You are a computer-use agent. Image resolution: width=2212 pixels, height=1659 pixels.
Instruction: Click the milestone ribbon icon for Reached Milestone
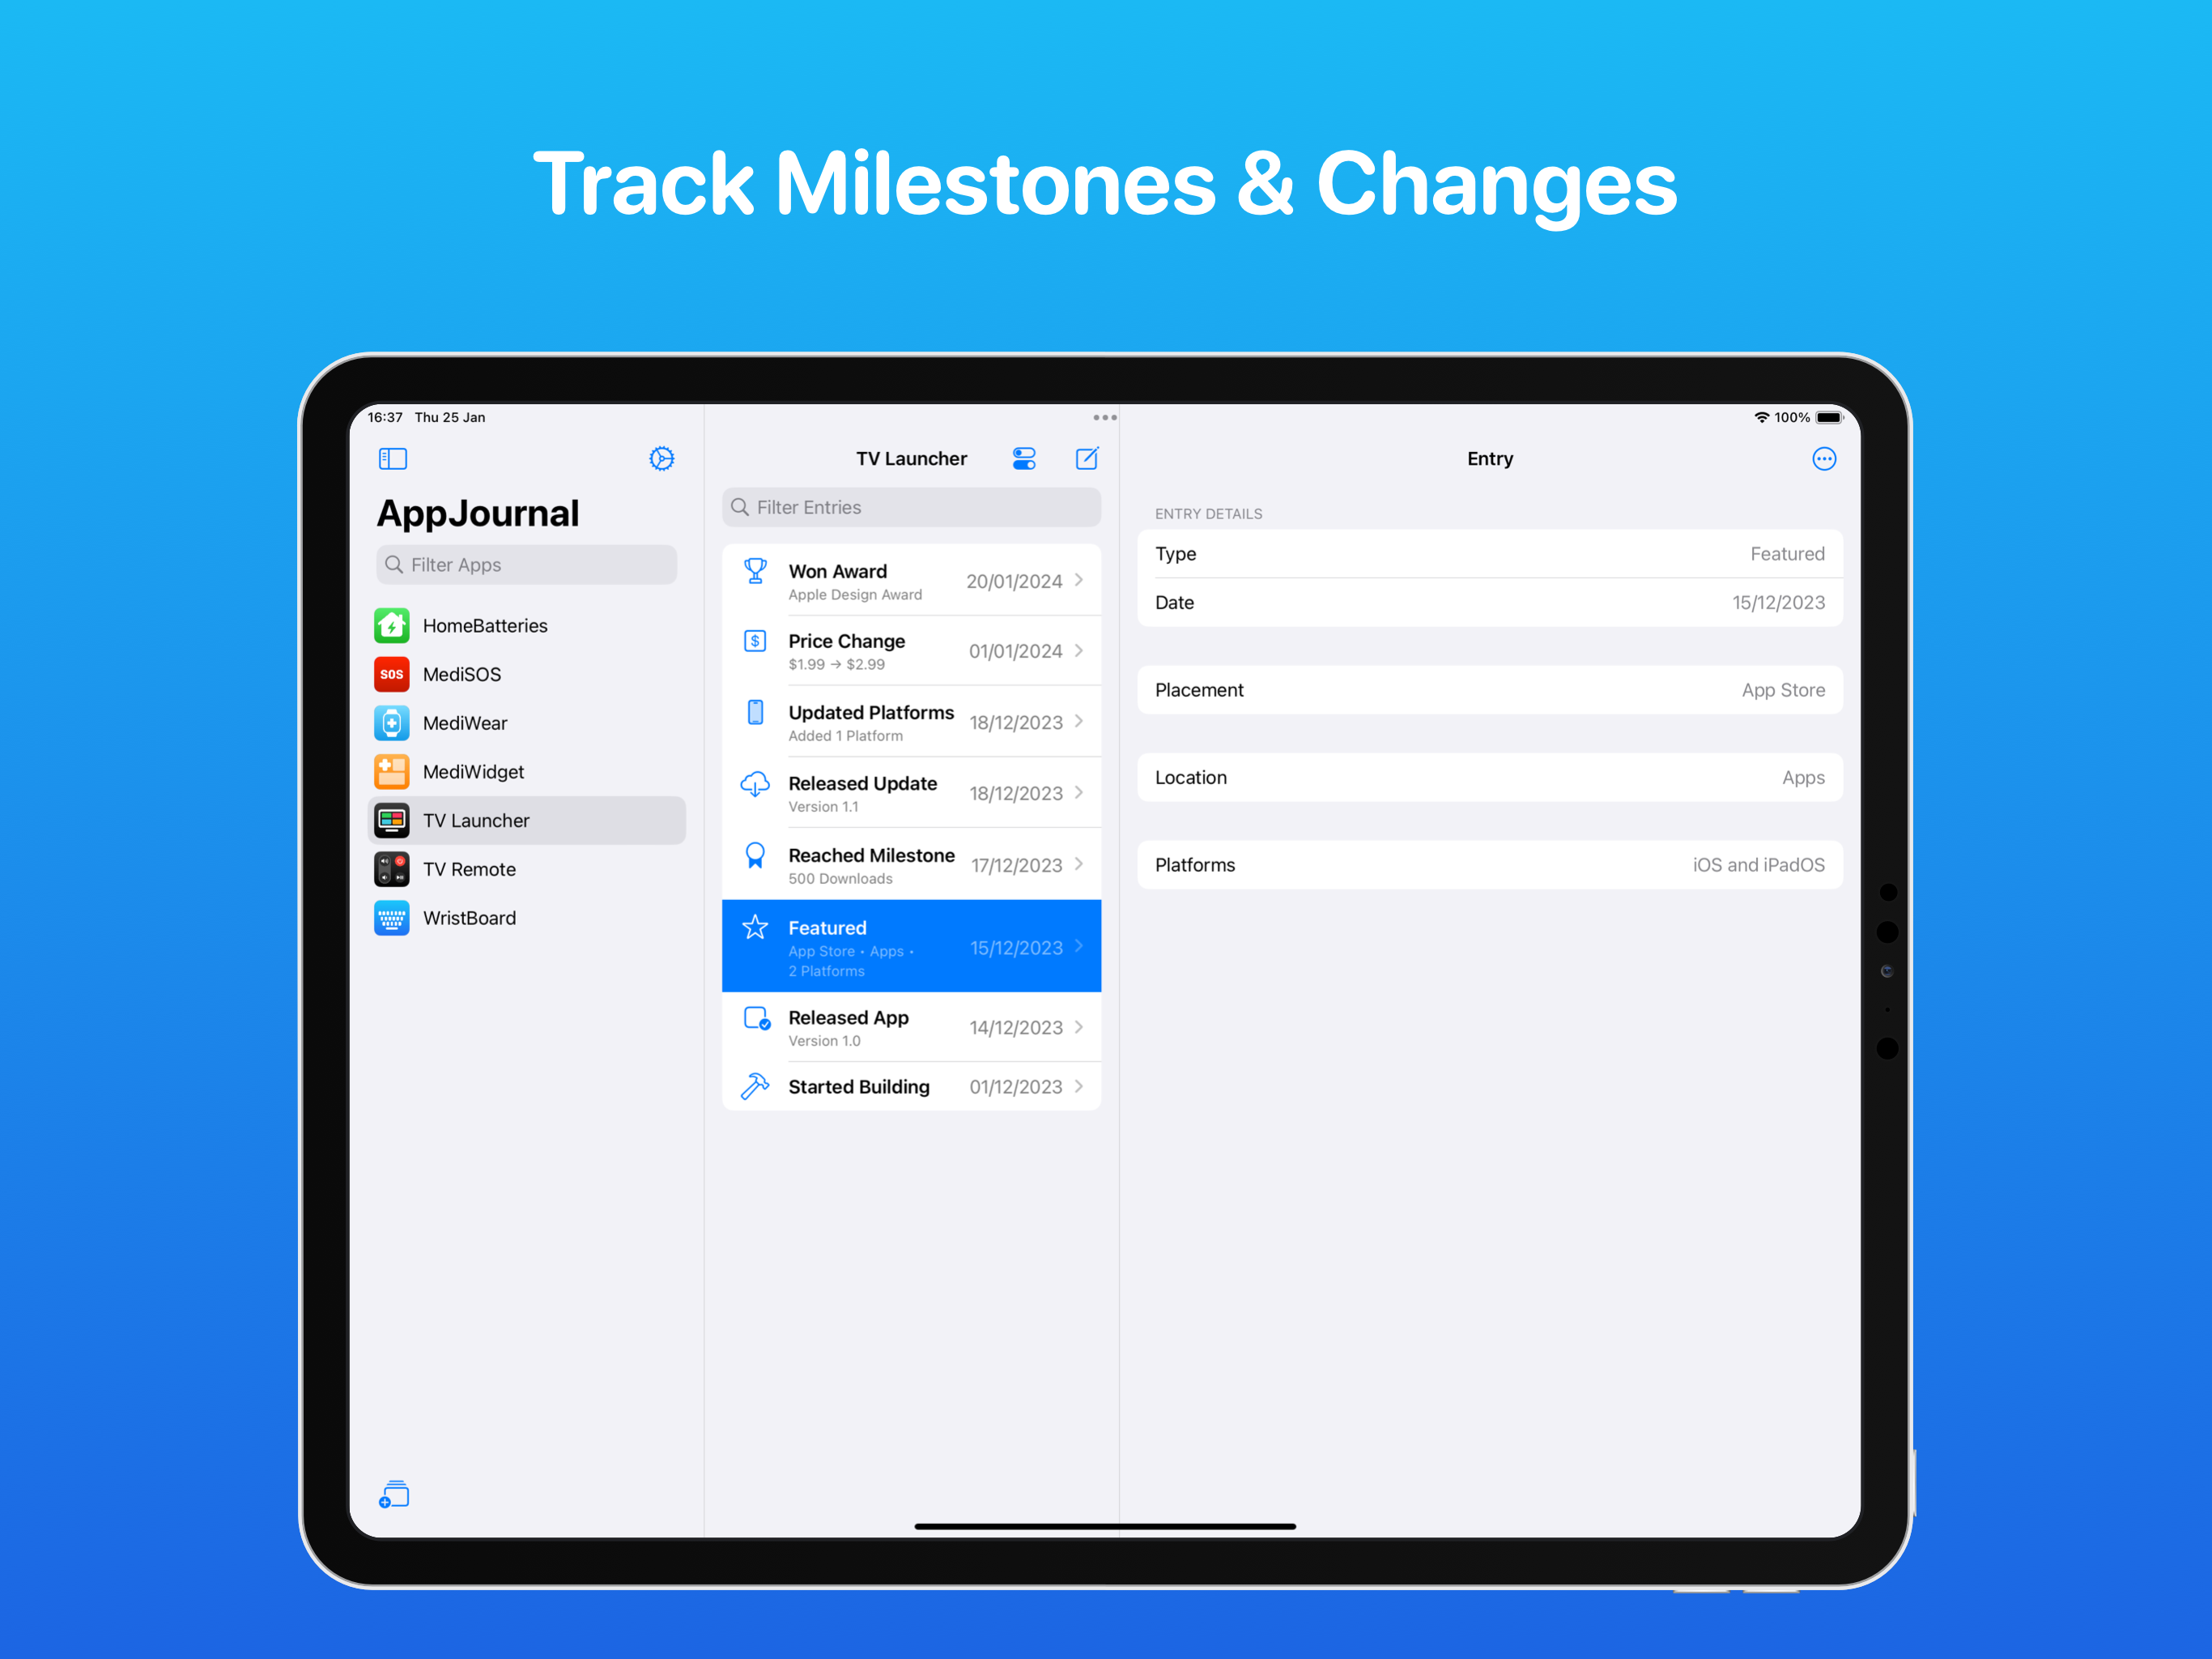point(752,863)
